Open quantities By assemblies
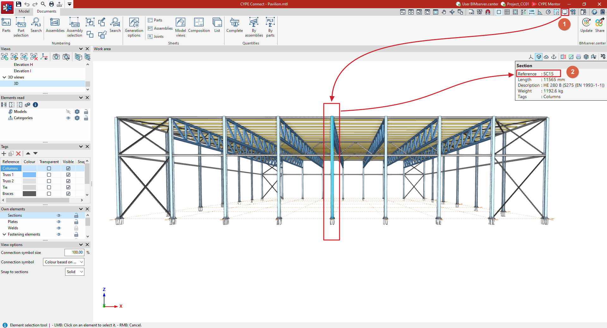Image resolution: width=607 pixels, height=328 pixels. 254,27
